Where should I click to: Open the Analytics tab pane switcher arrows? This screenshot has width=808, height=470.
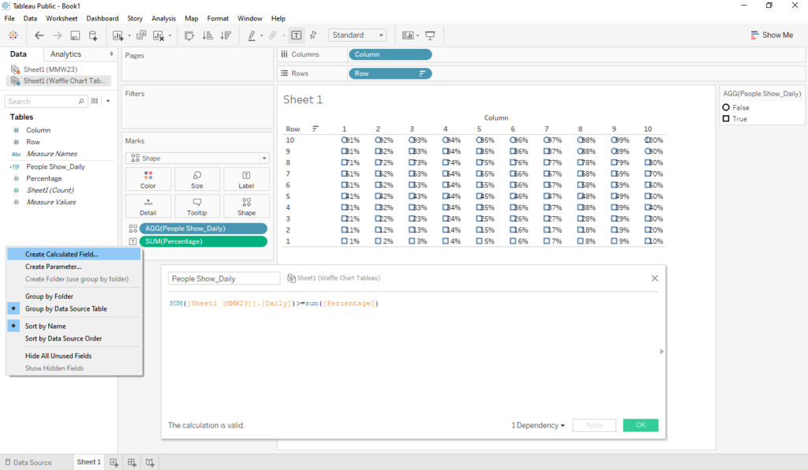click(111, 54)
